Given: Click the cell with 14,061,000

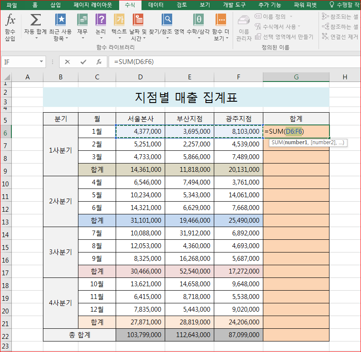Looking at the screenshot, I should (x=238, y=195).
